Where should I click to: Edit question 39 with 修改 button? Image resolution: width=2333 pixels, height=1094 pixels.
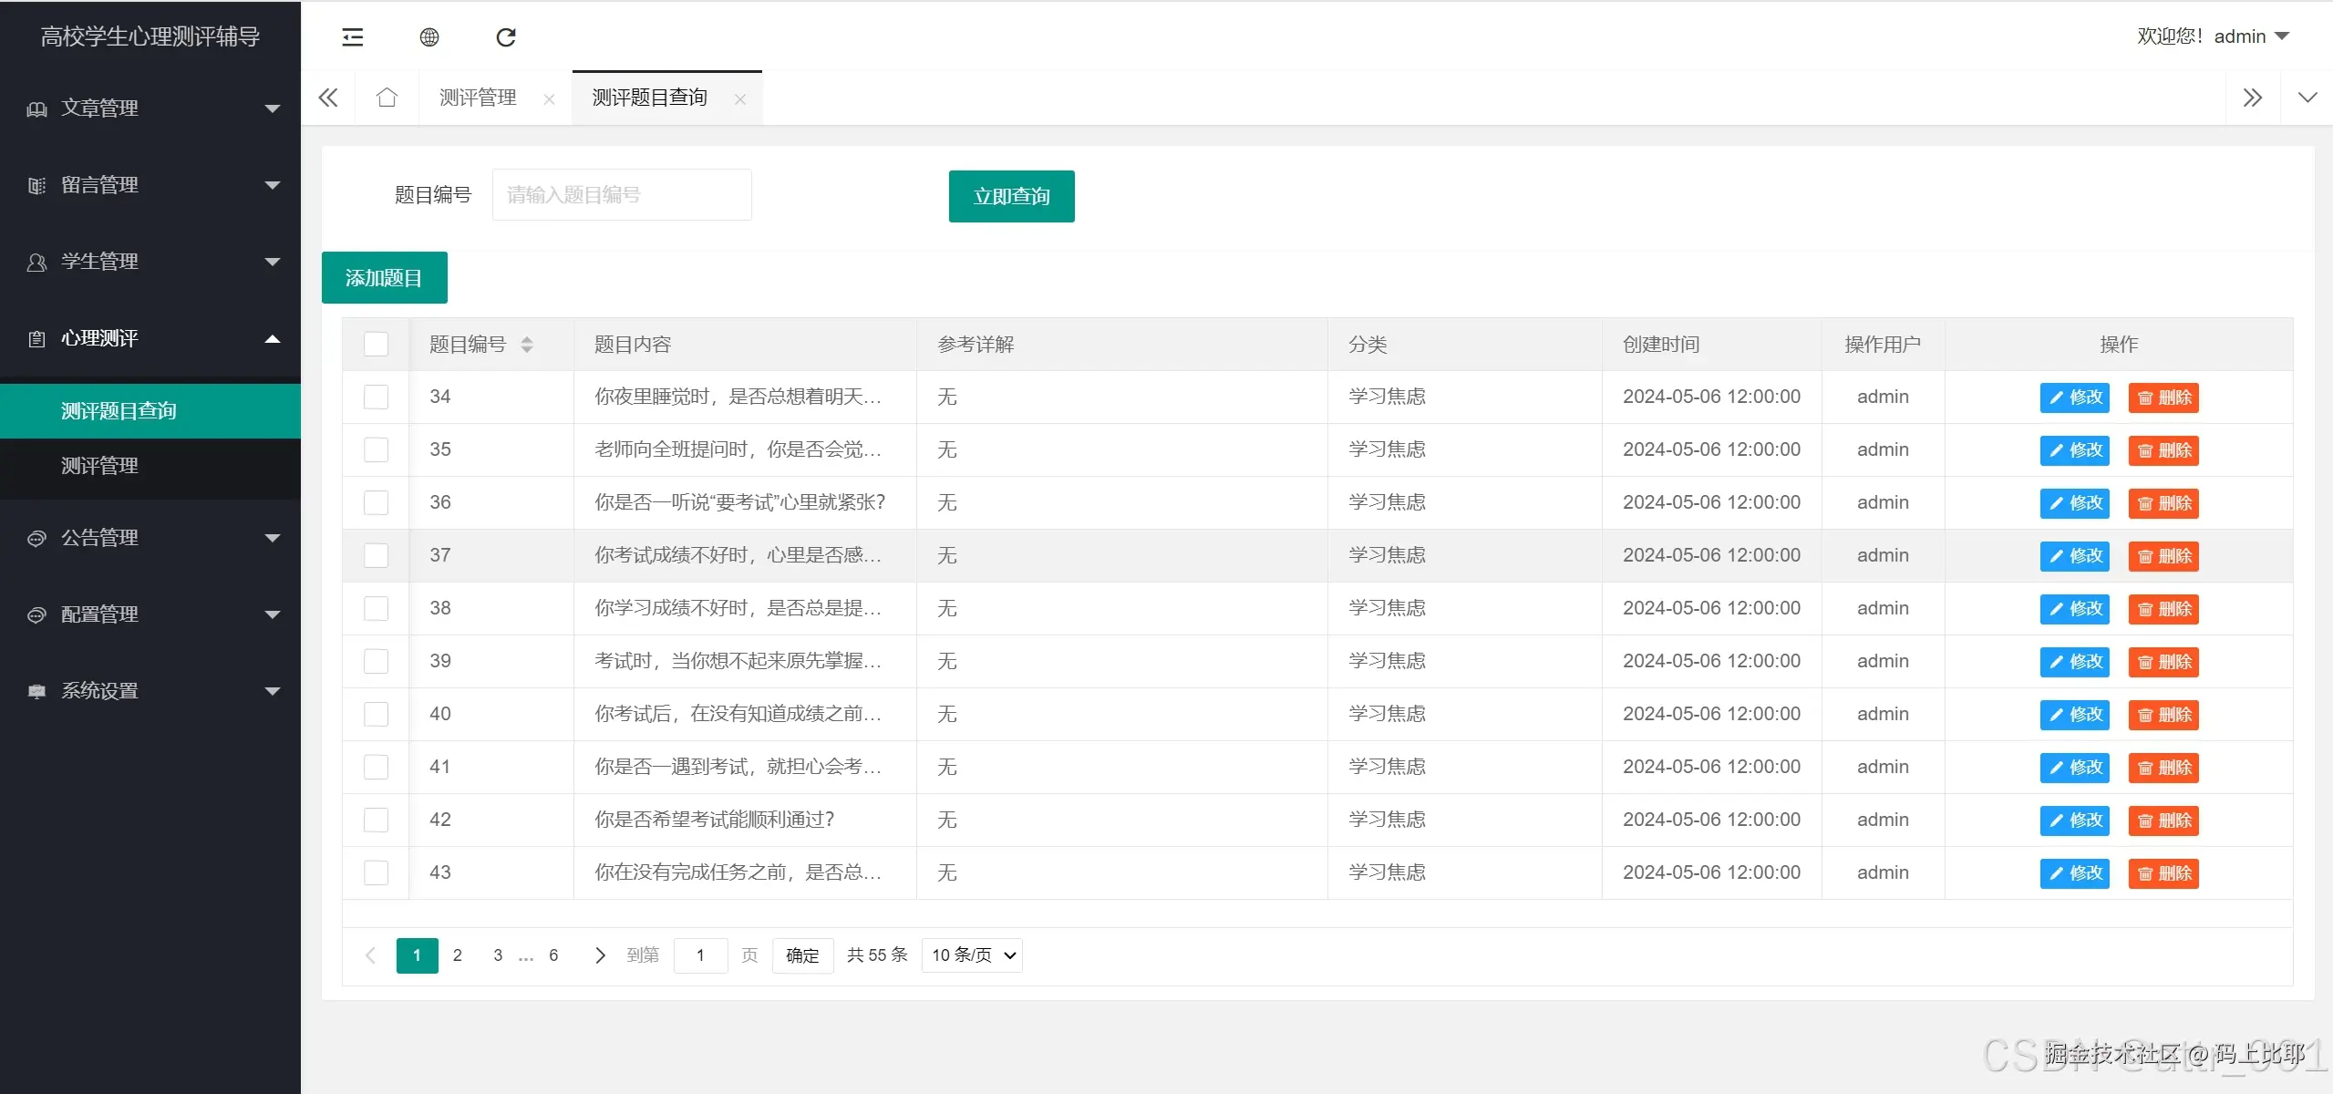2075,662
